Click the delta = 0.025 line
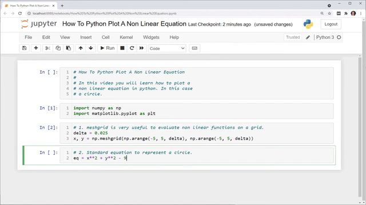This screenshot has width=366, height=205. (90, 133)
